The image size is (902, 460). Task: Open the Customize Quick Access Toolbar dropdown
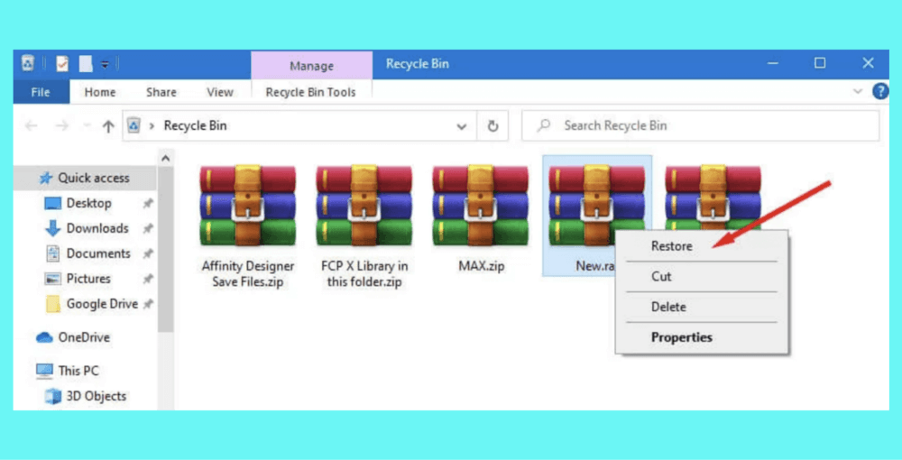pos(105,65)
